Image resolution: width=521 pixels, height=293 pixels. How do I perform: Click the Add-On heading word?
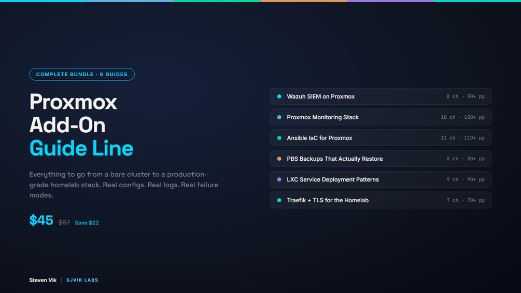pyautogui.click(x=67, y=125)
